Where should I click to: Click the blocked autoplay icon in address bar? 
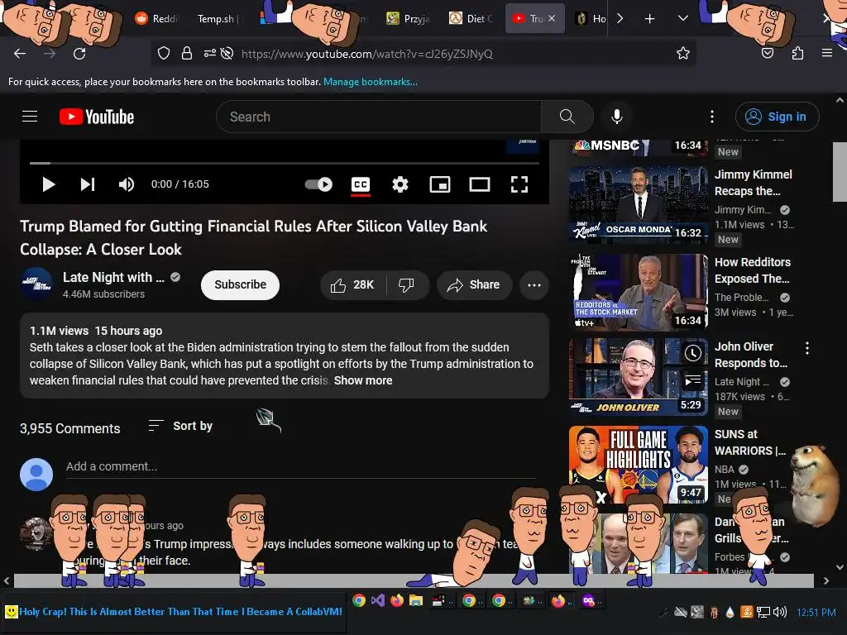click(x=227, y=54)
